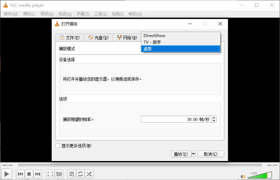Open the 音频(A) menu
The width and height of the screenshot is (280, 180).
47,14
